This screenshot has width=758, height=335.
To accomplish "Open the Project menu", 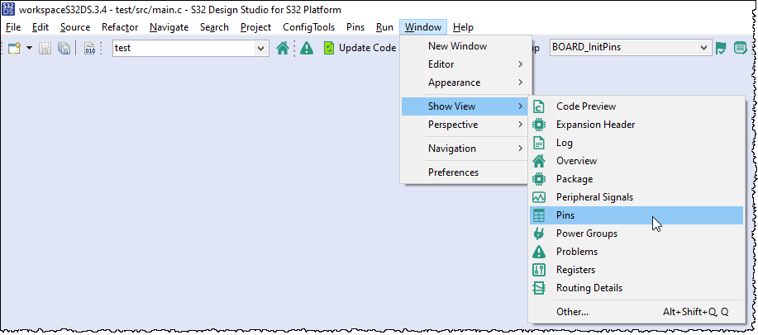I will tap(255, 27).
